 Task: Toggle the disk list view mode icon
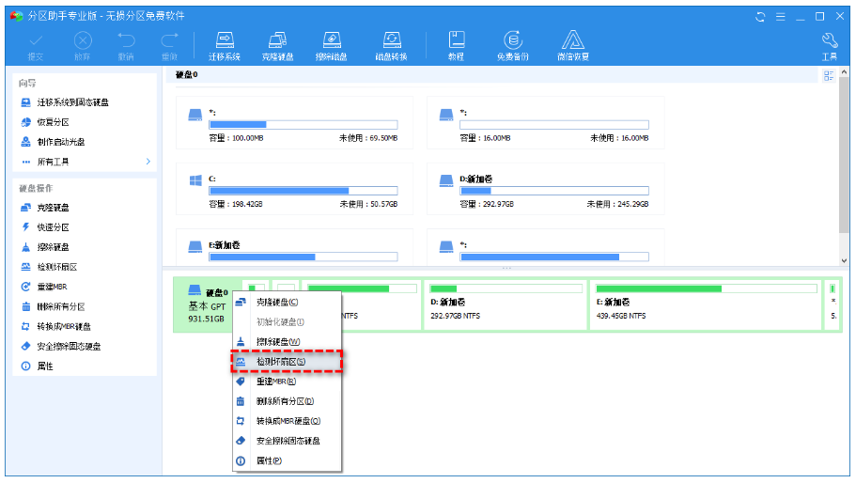(x=829, y=76)
